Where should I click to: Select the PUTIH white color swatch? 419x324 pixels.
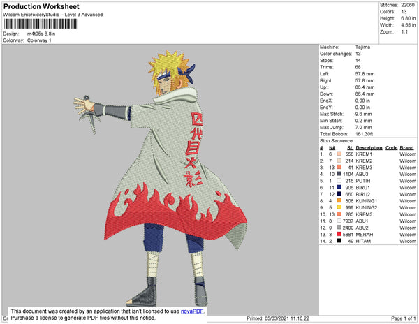pos(339,181)
